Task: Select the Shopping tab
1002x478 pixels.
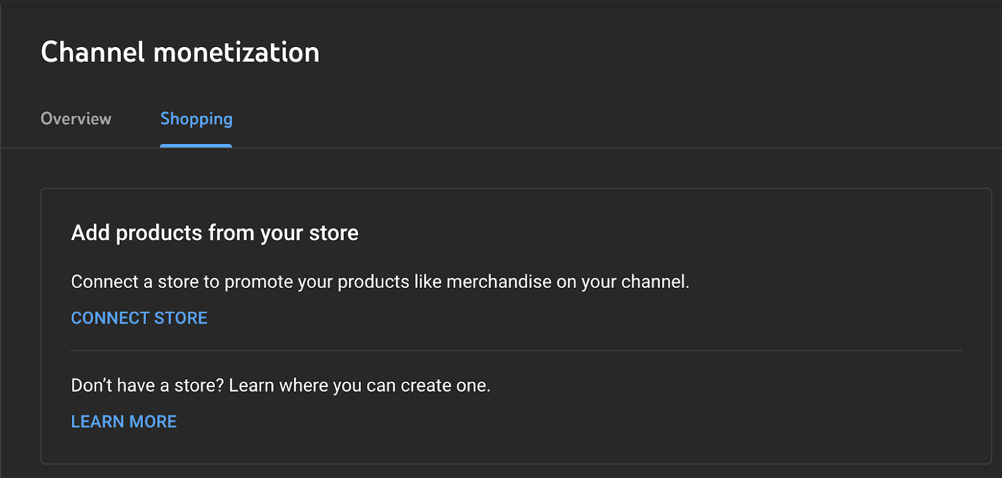Action: pos(196,119)
